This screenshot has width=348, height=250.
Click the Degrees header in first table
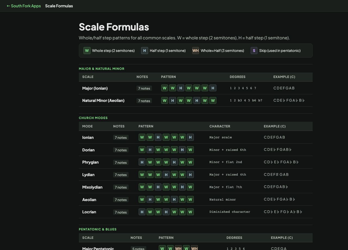[x=238, y=77]
